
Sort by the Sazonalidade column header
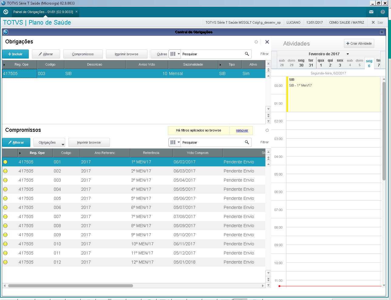tap(193, 64)
